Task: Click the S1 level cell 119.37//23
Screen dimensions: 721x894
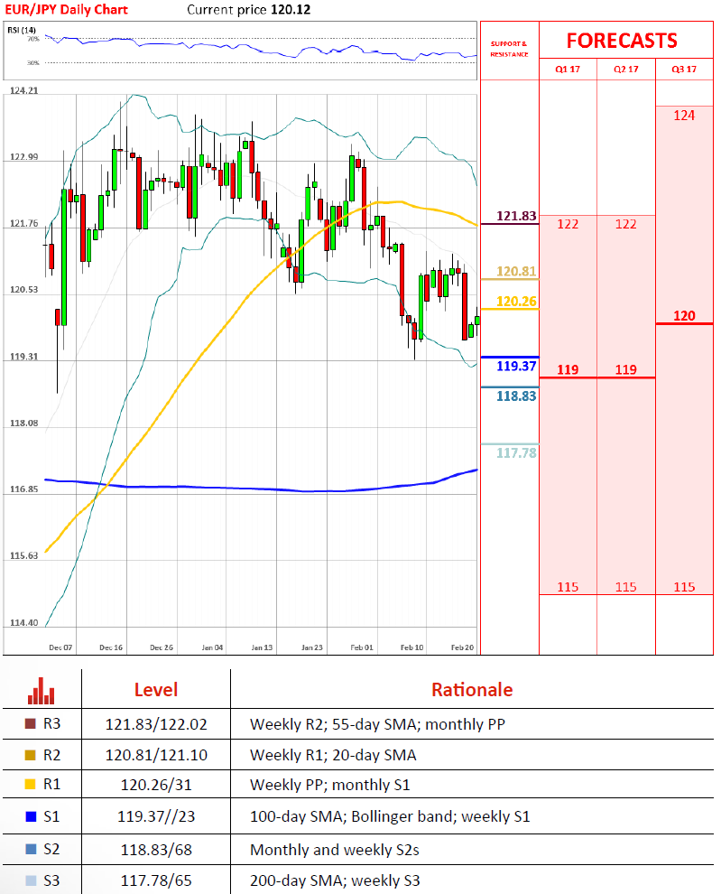Action: point(156,816)
